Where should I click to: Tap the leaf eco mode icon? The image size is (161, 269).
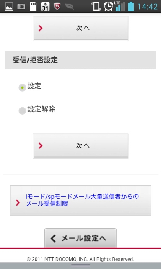69,7
